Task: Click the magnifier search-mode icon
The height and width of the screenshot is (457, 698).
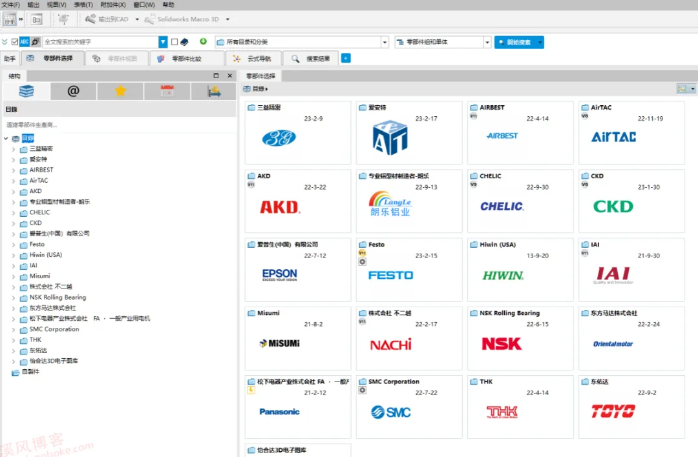Action: tap(35, 42)
